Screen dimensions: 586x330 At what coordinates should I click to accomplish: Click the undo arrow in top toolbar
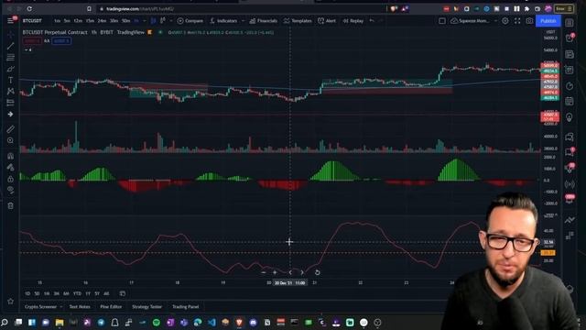point(372,21)
